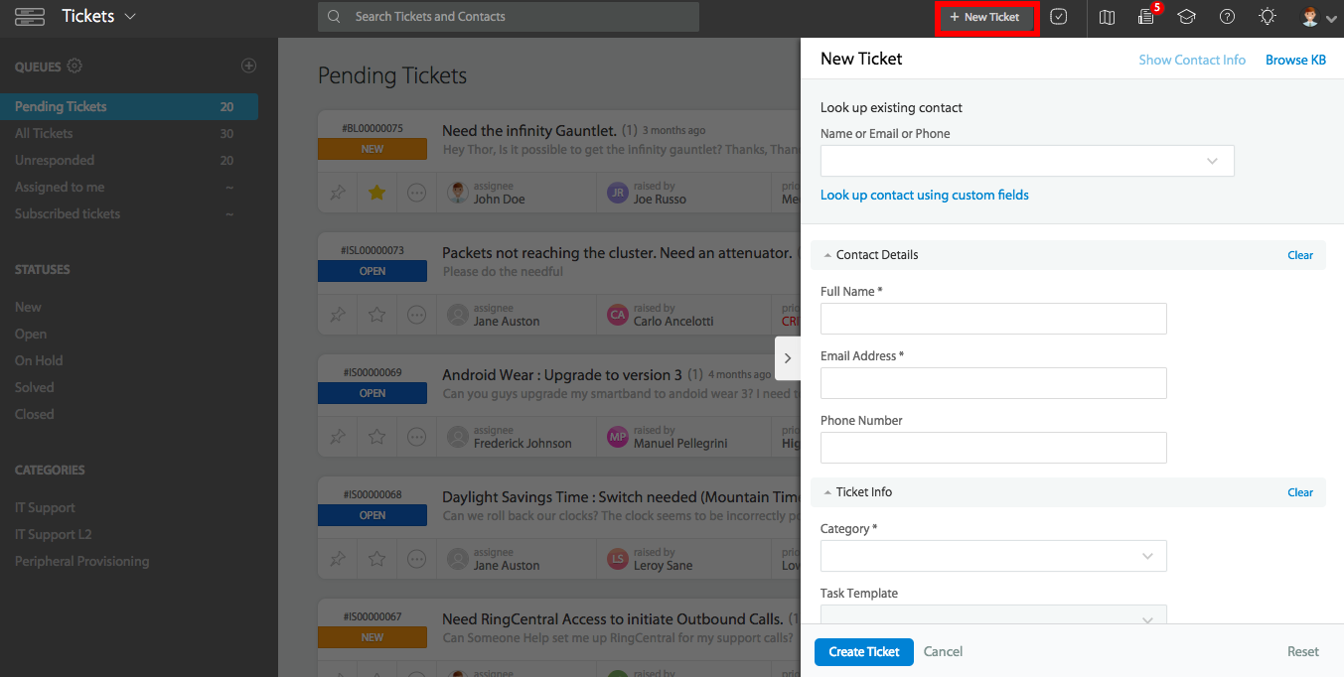Open the map-style icon in the top bar
Viewport: 1344px width, 677px height.
[x=1107, y=17]
